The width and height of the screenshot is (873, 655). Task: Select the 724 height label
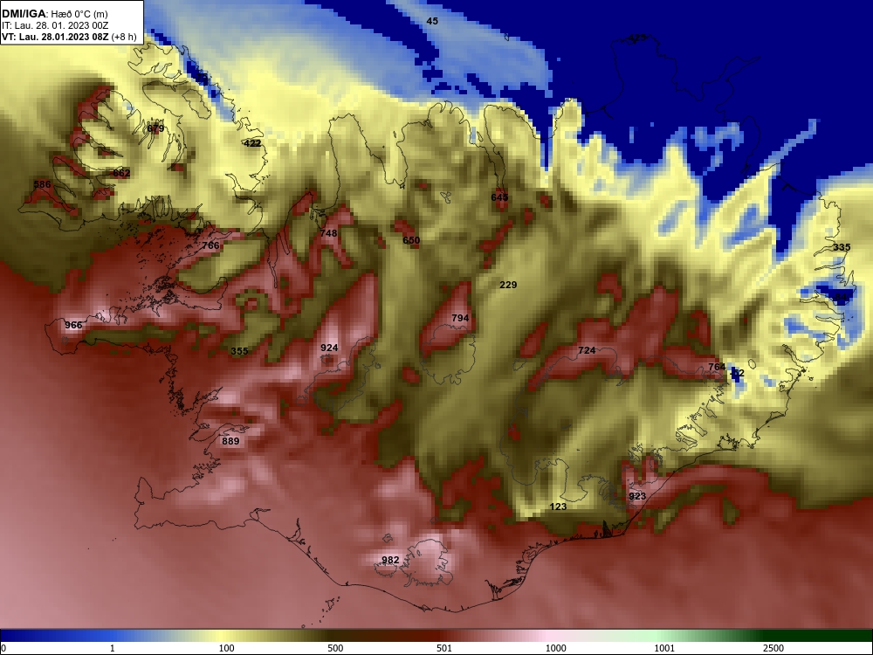point(587,350)
